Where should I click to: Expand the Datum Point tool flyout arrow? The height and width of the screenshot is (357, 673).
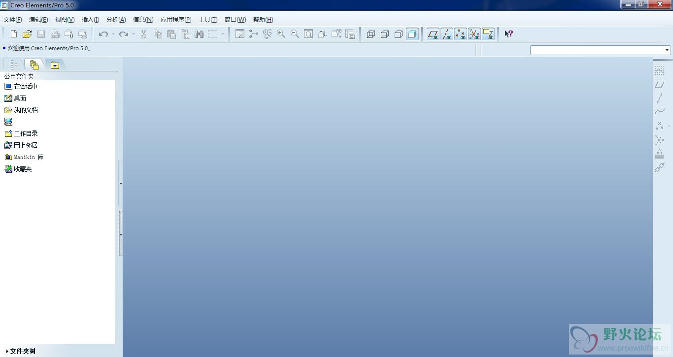669,126
